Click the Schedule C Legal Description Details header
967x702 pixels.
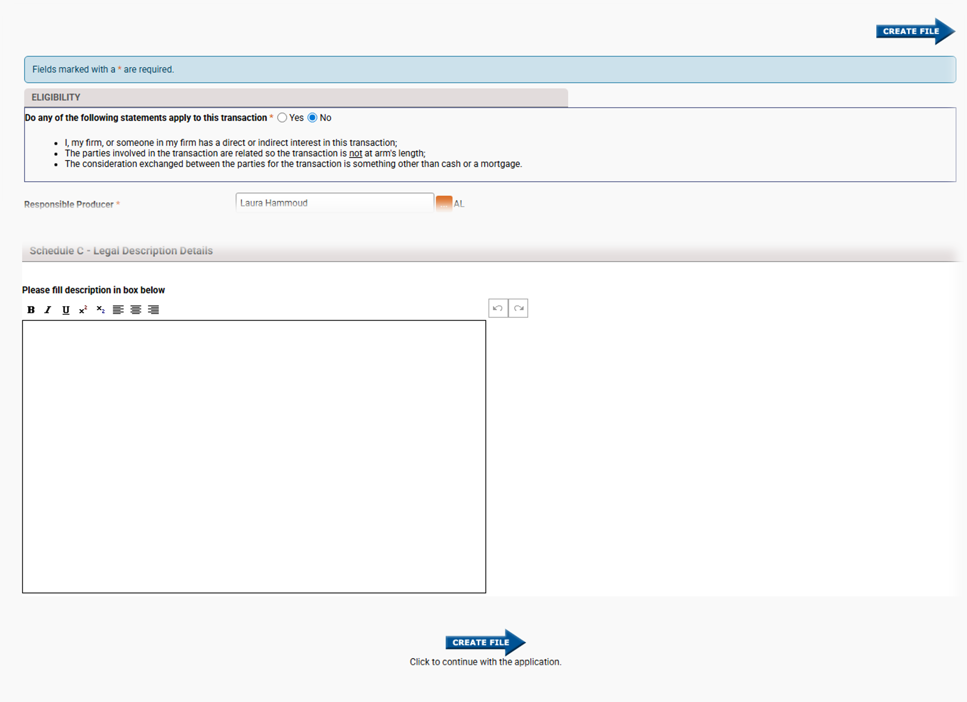coord(121,251)
